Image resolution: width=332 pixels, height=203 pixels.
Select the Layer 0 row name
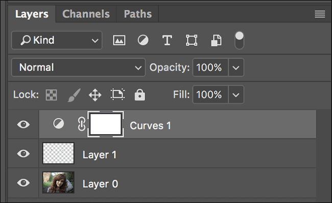100,184
